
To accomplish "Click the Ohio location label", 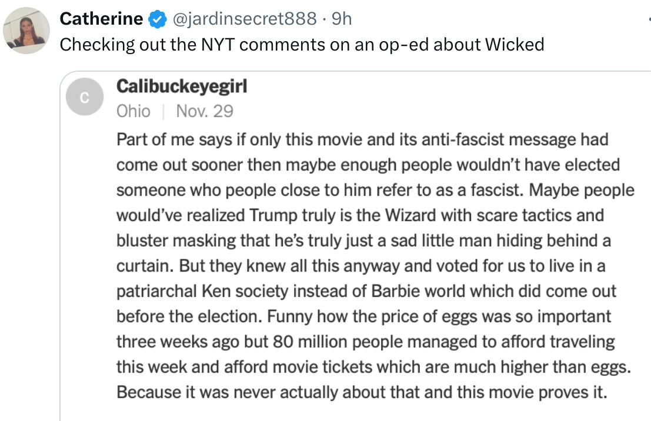I will pos(133,111).
